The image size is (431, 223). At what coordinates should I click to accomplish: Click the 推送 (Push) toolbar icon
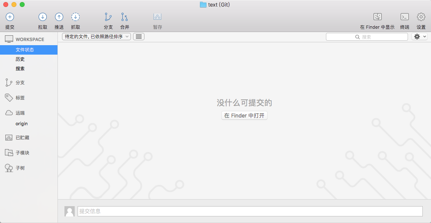59,17
